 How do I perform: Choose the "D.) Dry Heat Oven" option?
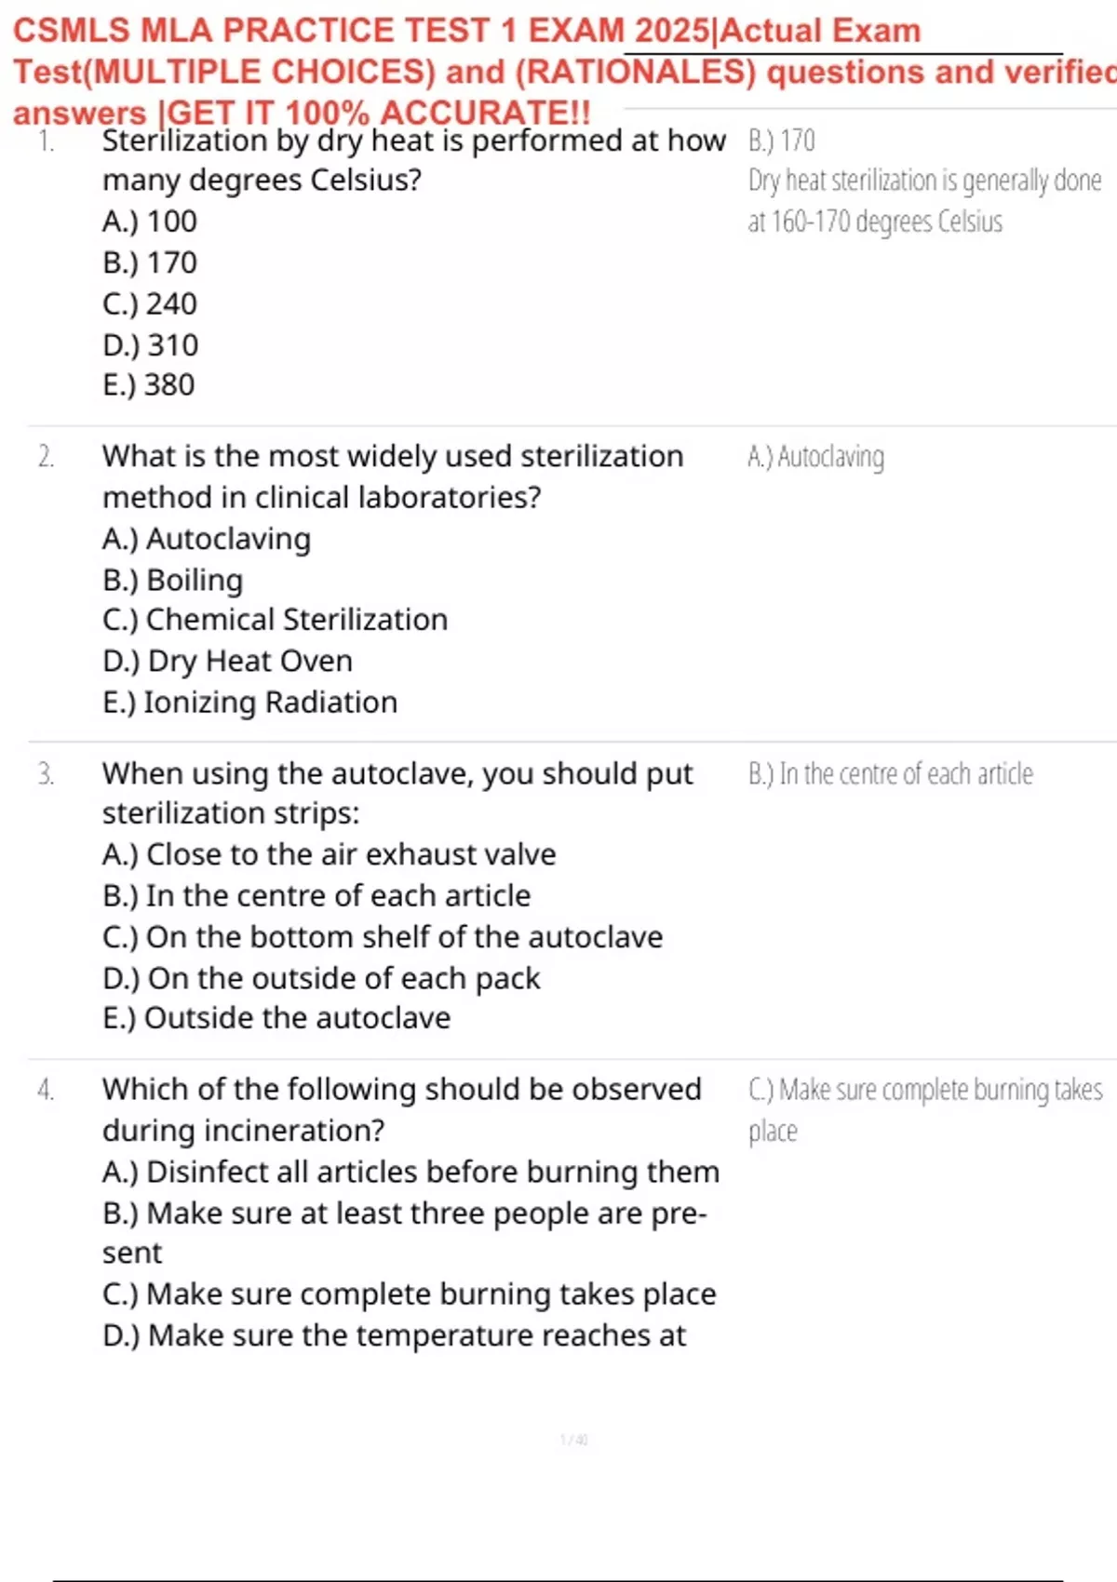coord(228,661)
